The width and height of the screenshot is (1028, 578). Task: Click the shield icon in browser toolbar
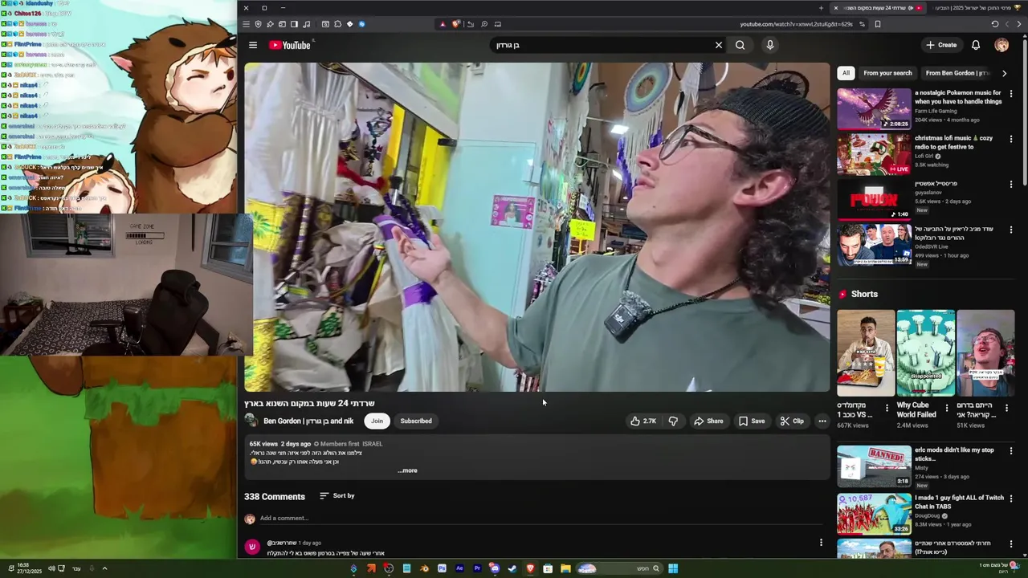[x=258, y=24]
